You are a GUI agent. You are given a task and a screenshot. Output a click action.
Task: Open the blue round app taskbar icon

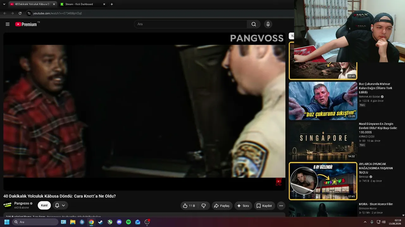coord(82,222)
